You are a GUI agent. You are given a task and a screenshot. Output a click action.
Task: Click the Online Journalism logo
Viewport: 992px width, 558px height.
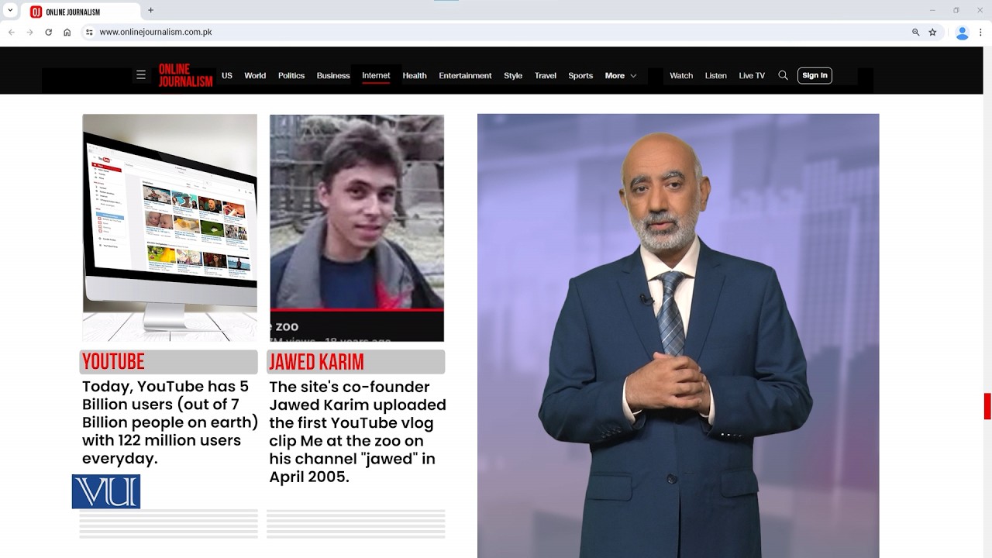coord(185,75)
